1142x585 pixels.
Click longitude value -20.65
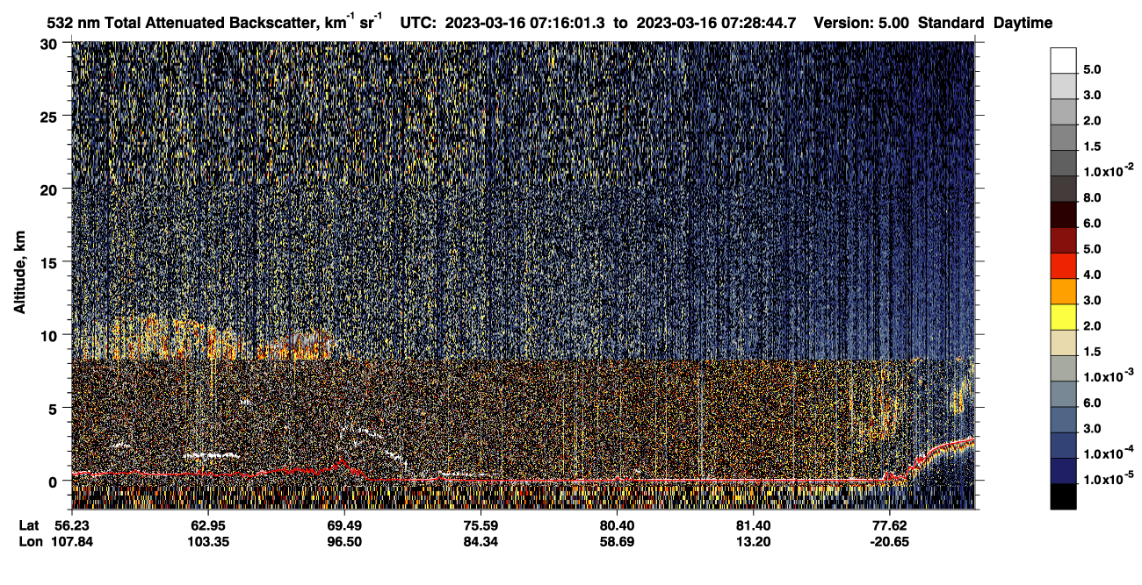(891, 542)
